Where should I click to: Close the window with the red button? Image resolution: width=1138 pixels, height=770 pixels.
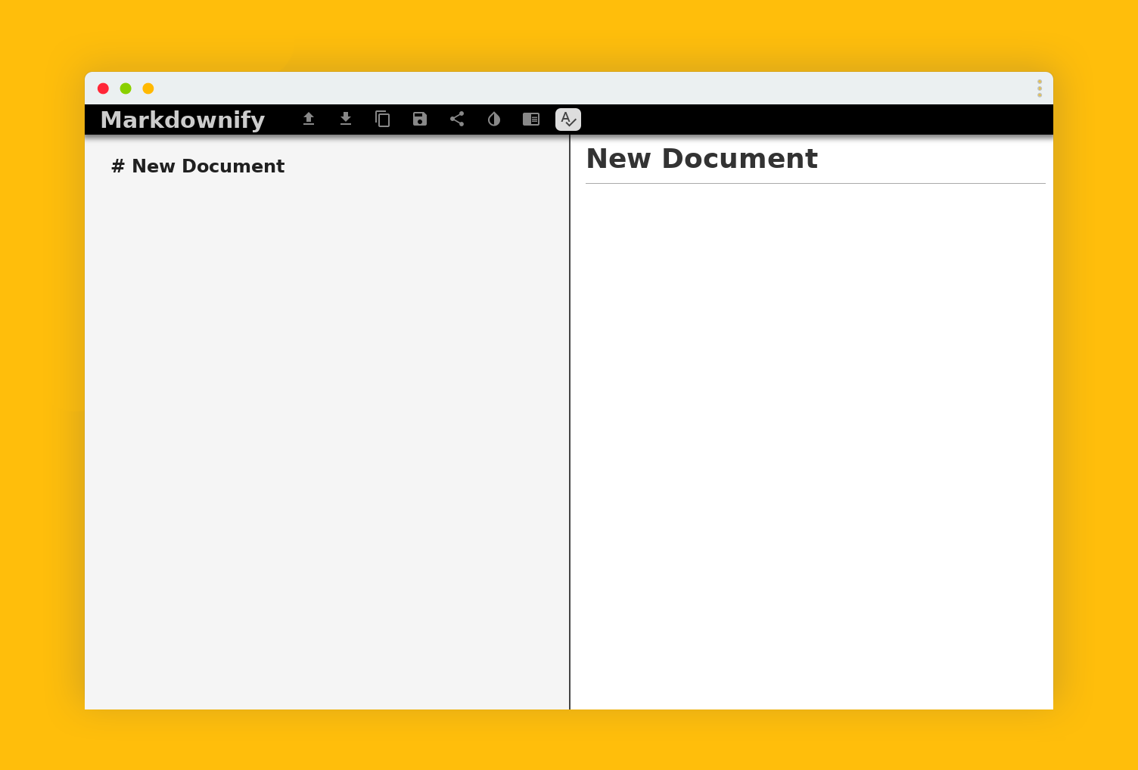point(104,88)
